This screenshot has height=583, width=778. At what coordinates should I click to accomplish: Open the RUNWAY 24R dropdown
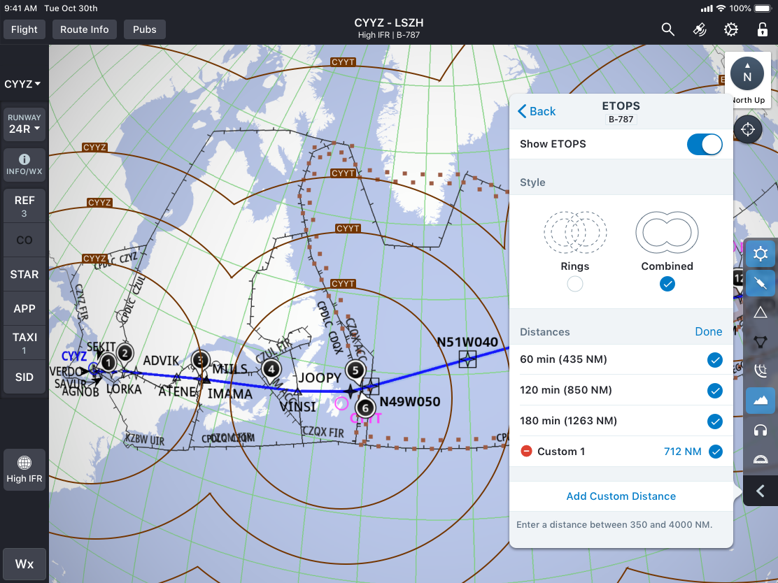click(x=24, y=124)
